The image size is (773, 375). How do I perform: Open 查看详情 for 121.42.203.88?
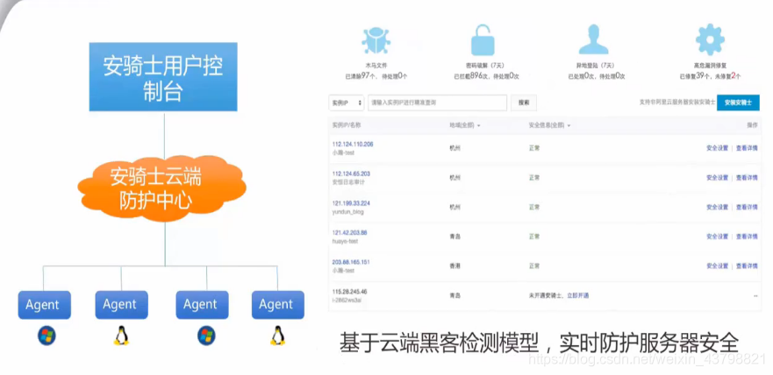click(x=747, y=237)
